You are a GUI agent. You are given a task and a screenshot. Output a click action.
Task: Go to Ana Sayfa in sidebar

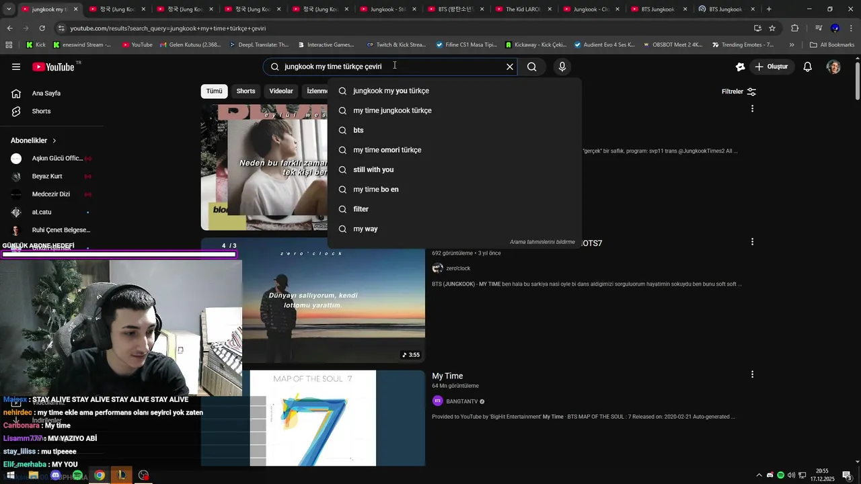click(46, 93)
